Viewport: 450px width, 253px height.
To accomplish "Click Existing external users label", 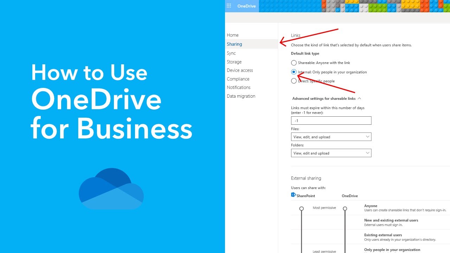I will 383,235.
